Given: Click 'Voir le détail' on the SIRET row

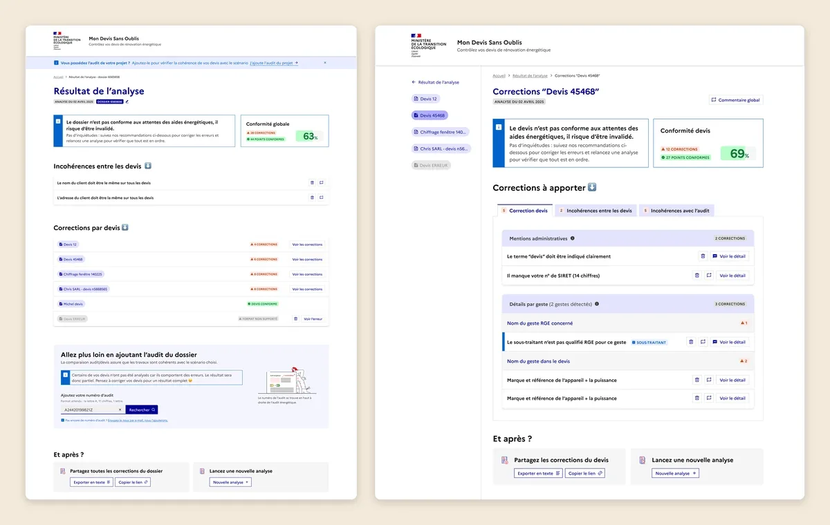Looking at the screenshot, I should point(732,276).
